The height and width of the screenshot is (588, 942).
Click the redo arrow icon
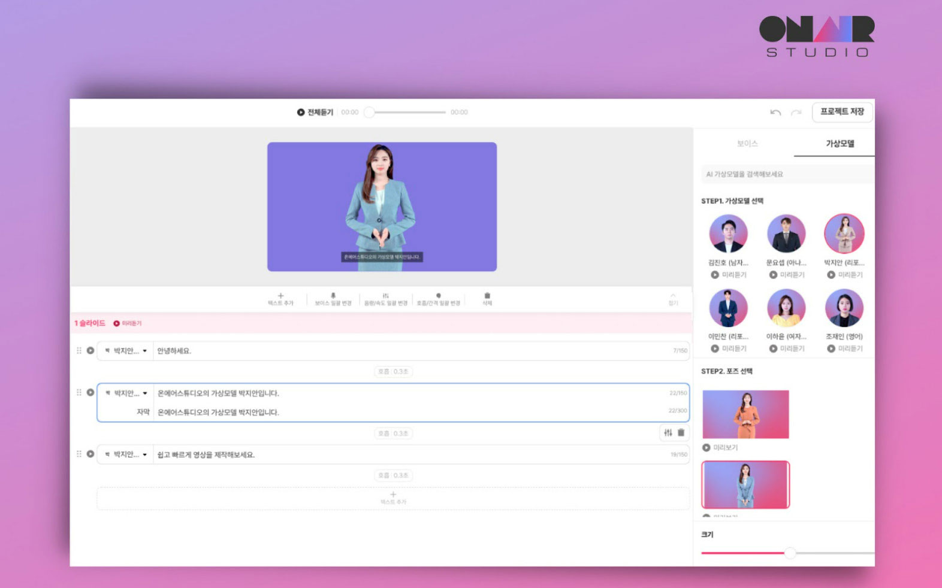(796, 112)
